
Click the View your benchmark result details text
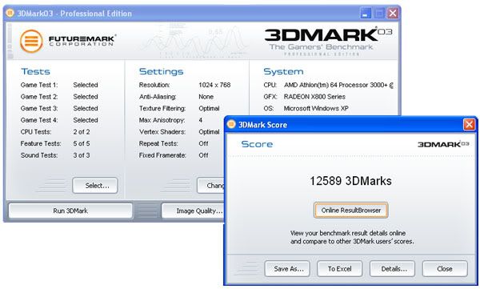point(352,237)
